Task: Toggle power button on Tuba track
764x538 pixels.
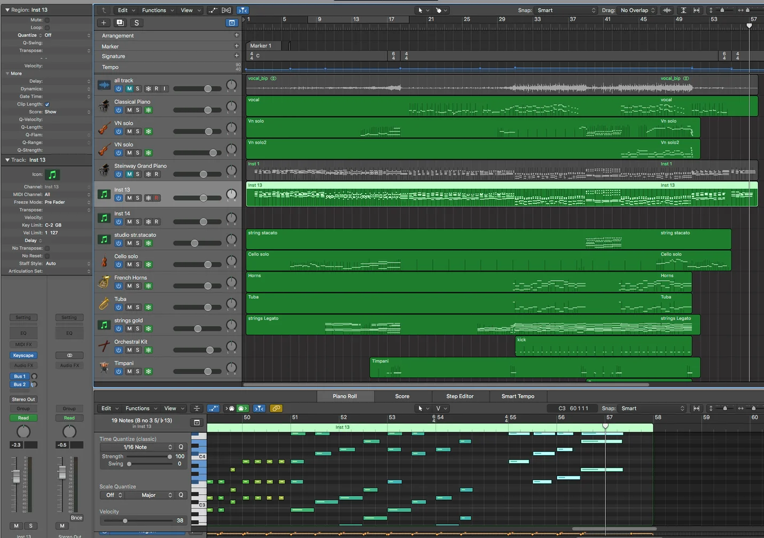Action: [119, 308]
